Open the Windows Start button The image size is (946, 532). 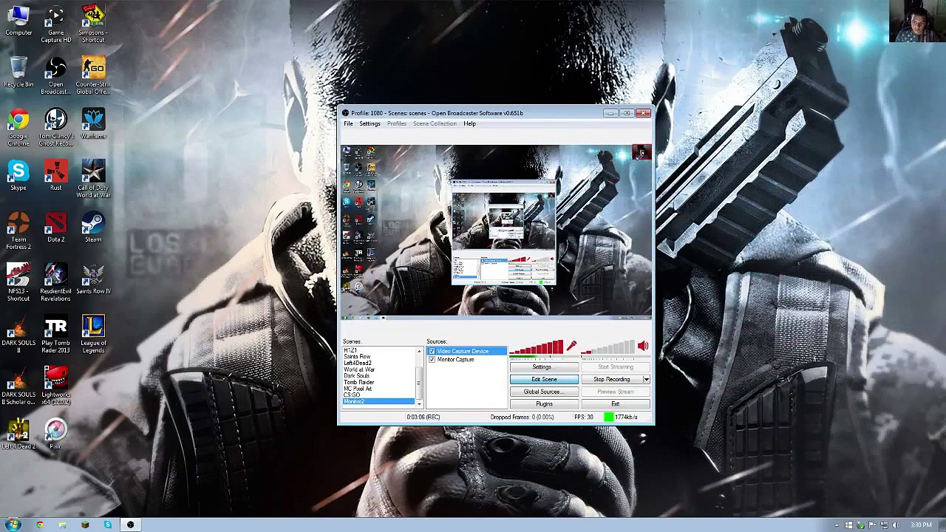(x=13, y=525)
